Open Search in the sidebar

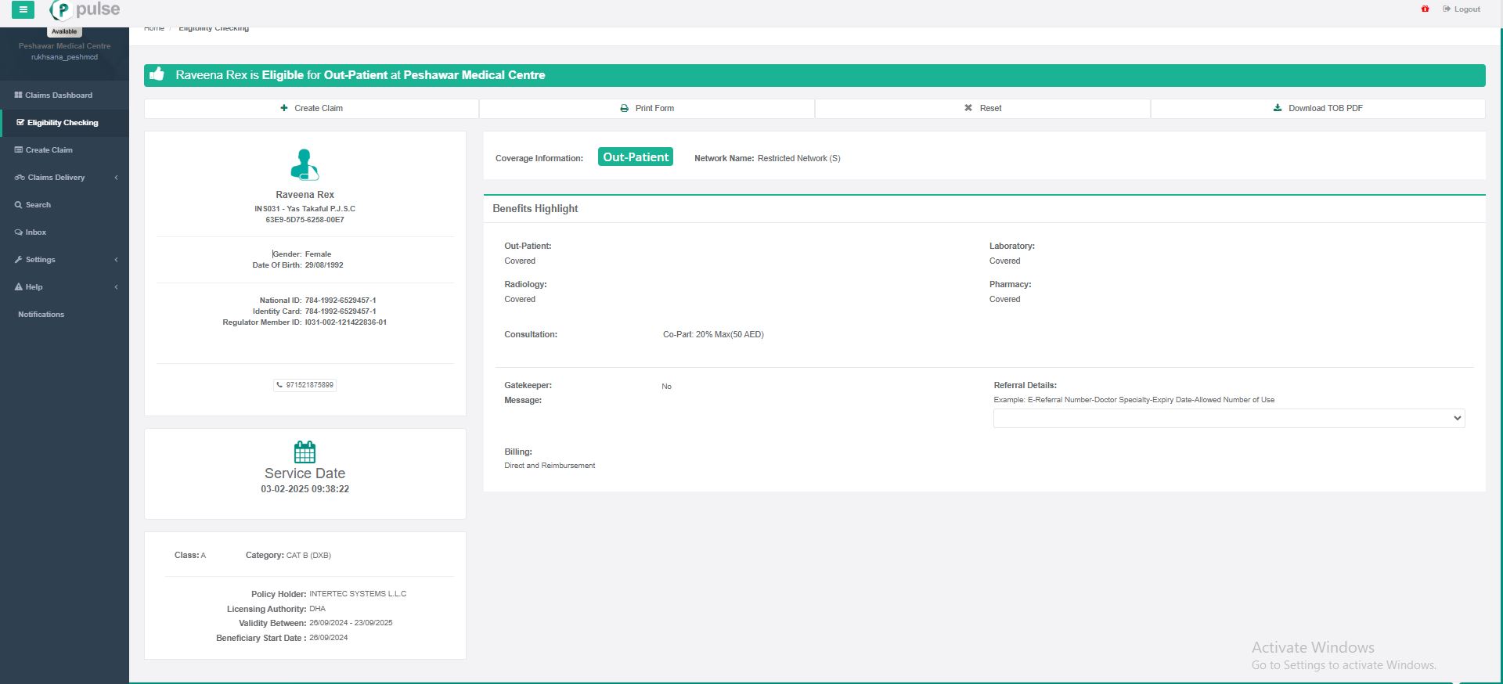click(38, 205)
